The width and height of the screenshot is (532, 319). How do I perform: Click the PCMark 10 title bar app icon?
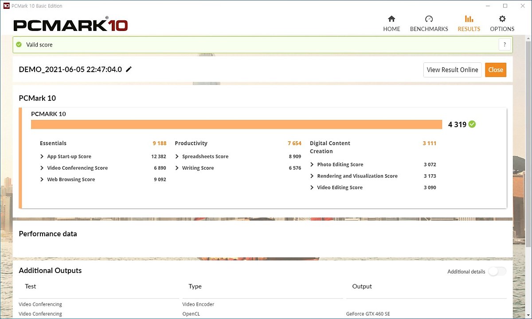pyautogui.click(x=6, y=6)
